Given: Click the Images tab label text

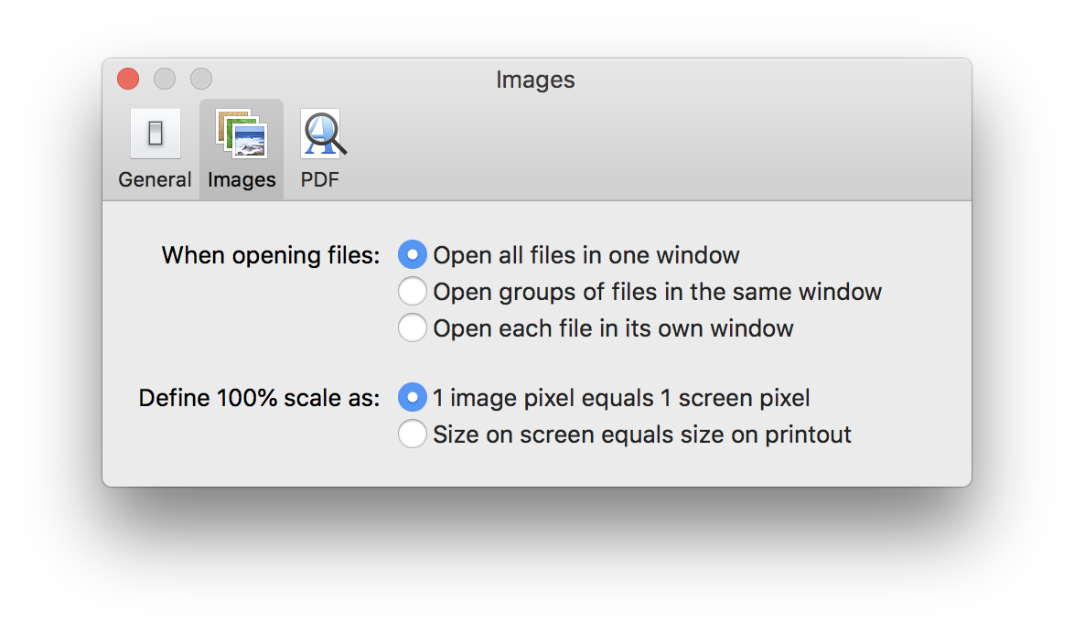Looking at the screenshot, I should (242, 180).
